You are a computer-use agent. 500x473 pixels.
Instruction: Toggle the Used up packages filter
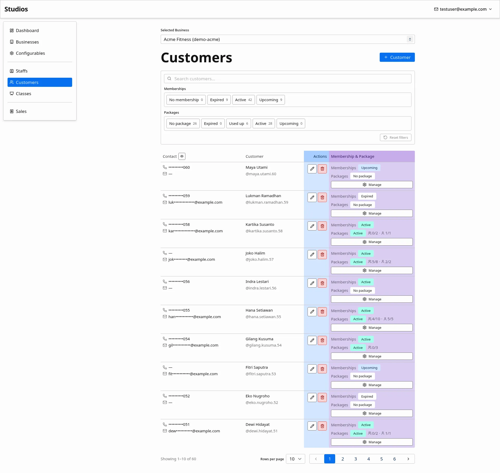[x=239, y=123]
